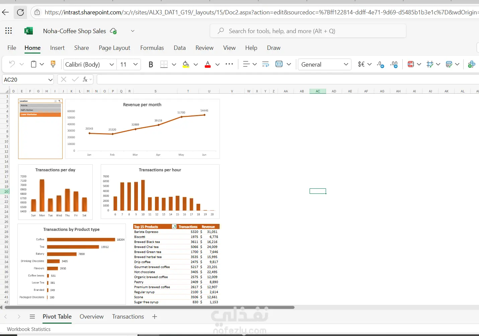The height and width of the screenshot is (336, 479).
Task: Click the Merge cells icon
Action: pos(279,64)
